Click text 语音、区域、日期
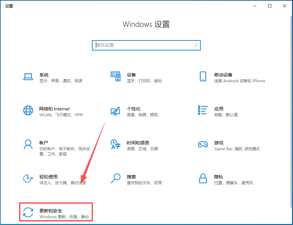Image resolution: width=293 pixels, height=225 pixels. click(142, 149)
